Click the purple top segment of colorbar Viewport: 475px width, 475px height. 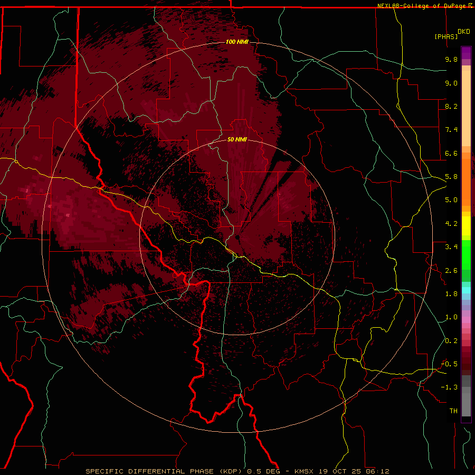point(466,53)
